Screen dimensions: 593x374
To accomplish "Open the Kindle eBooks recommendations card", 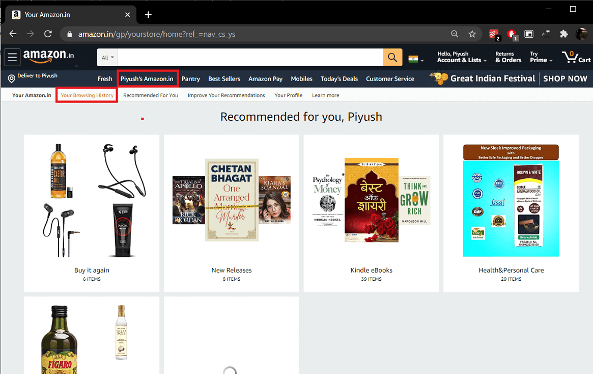I will pos(371,213).
